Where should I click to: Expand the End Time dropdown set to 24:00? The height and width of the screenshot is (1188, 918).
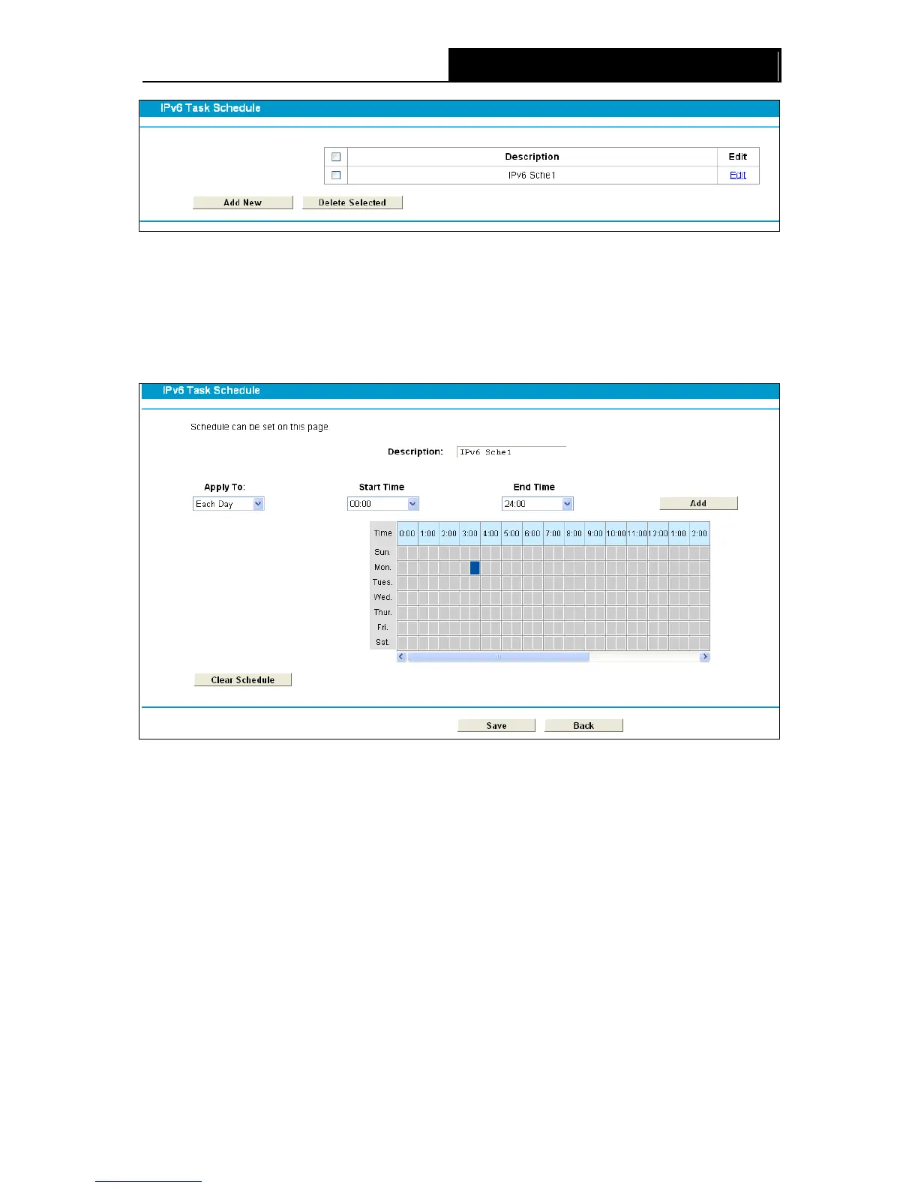click(538, 504)
